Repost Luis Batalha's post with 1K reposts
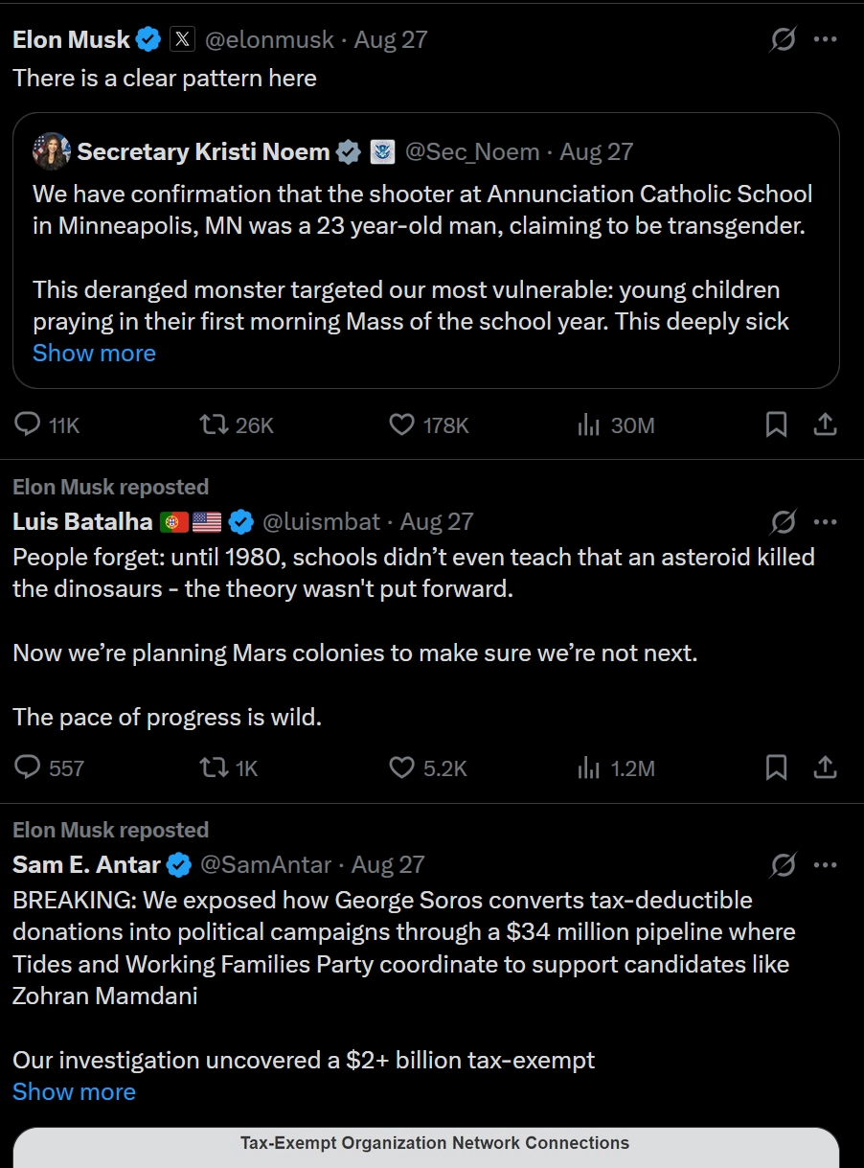Image resolution: width=864 pixels, height=1168 pixels. point(212,767)
